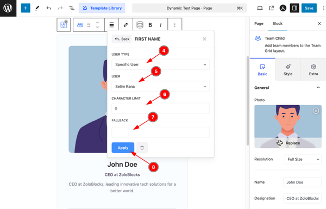Click the Team Child block type icon
Screen dimensions: 326x209
pos(80,25)
